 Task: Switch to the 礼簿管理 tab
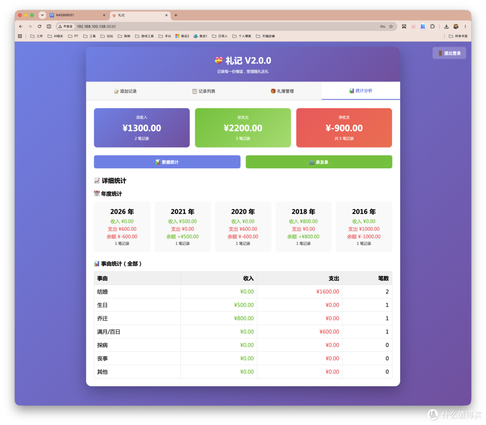pos(282,91)
